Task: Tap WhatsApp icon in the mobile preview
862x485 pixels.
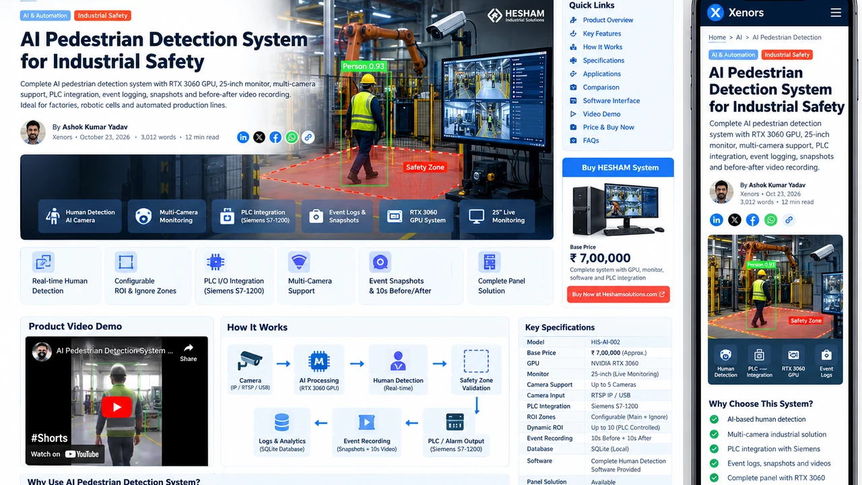Action: [x=771, y=220]
